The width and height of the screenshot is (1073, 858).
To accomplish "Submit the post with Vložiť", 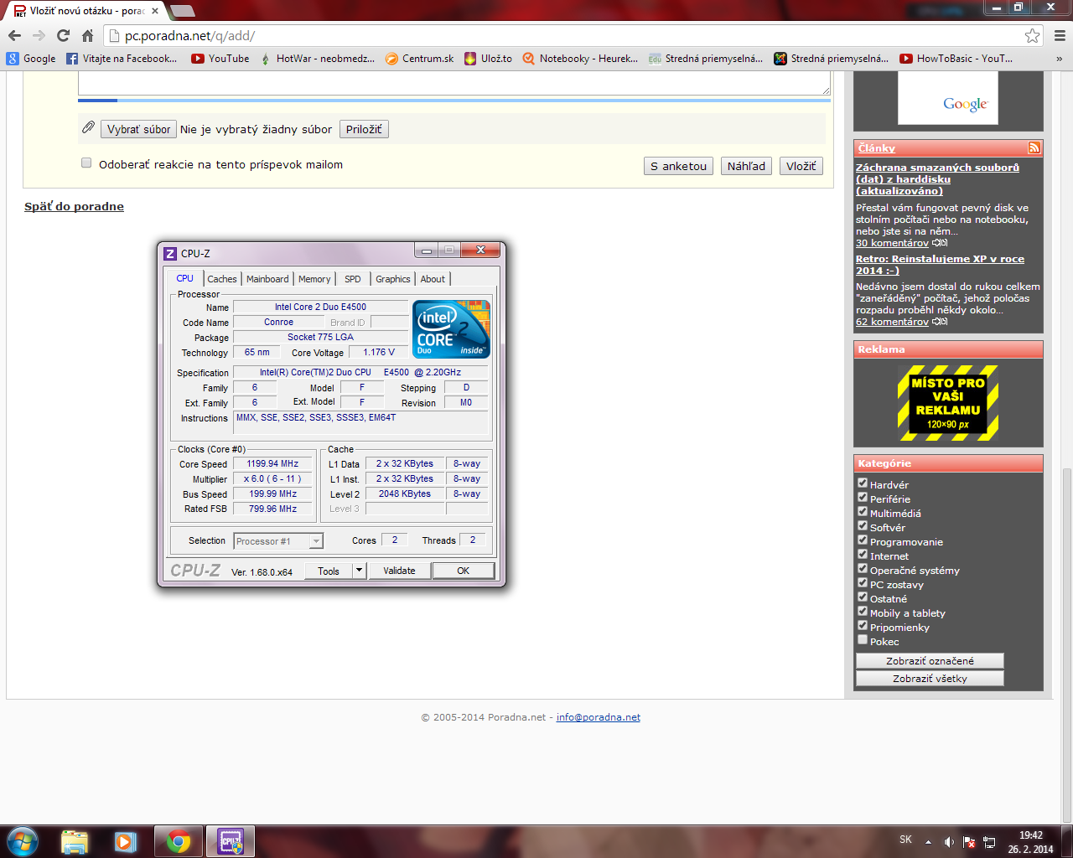I will (801, 166).
